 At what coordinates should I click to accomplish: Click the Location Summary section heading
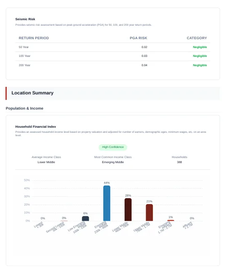click(32, 93)
